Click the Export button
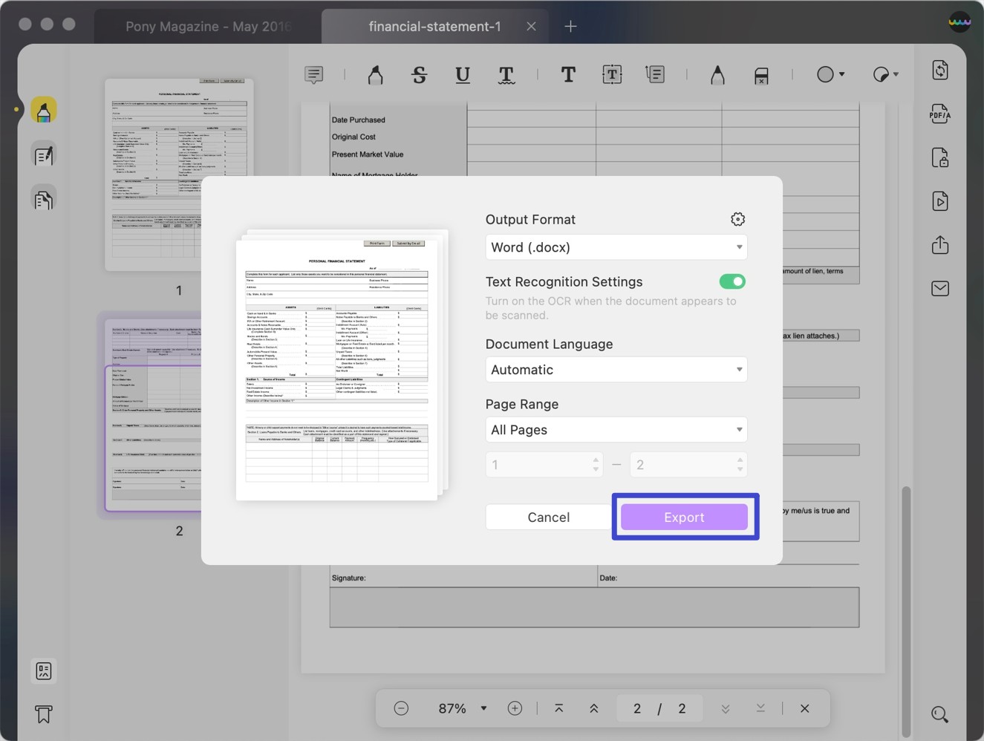This screenshot has height=741, width=984. (x=684, y=518)
